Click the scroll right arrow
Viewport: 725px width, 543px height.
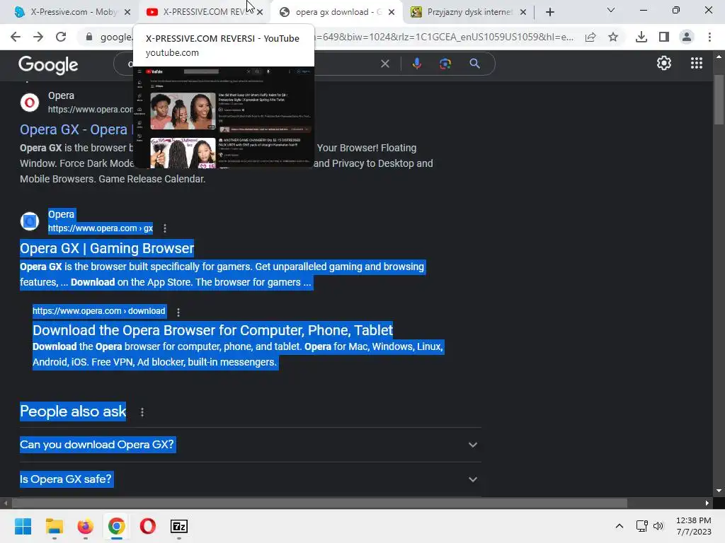tap(707, 503)
